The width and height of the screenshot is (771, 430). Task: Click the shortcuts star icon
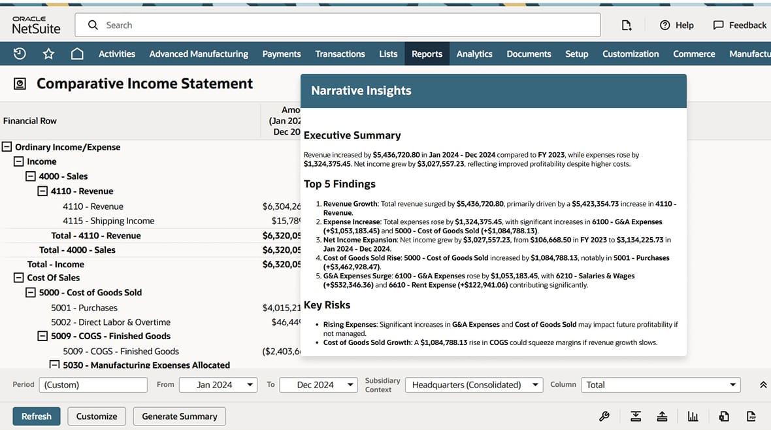click(x=48, y=54)
